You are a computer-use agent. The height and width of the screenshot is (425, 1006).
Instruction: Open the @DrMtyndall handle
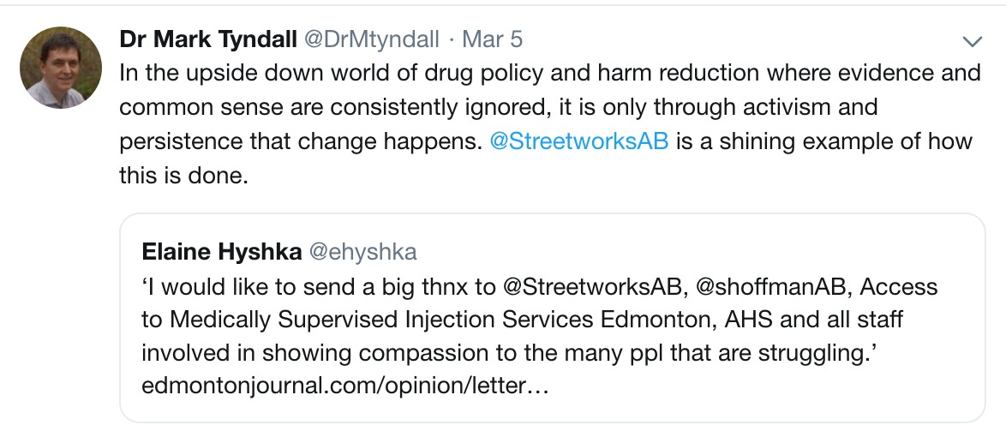click(x=371, y=39)
